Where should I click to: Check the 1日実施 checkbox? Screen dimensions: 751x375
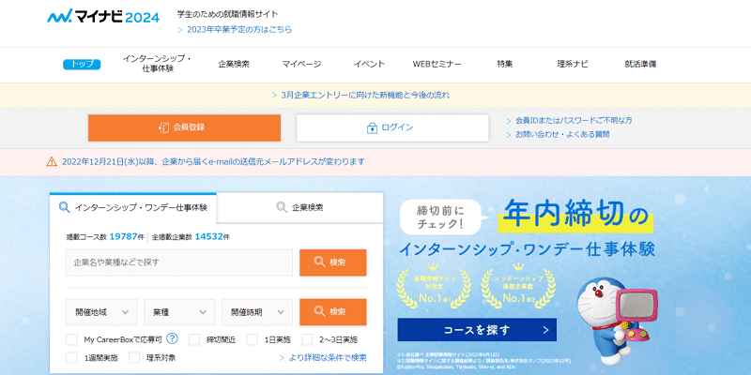click(253, 339)
